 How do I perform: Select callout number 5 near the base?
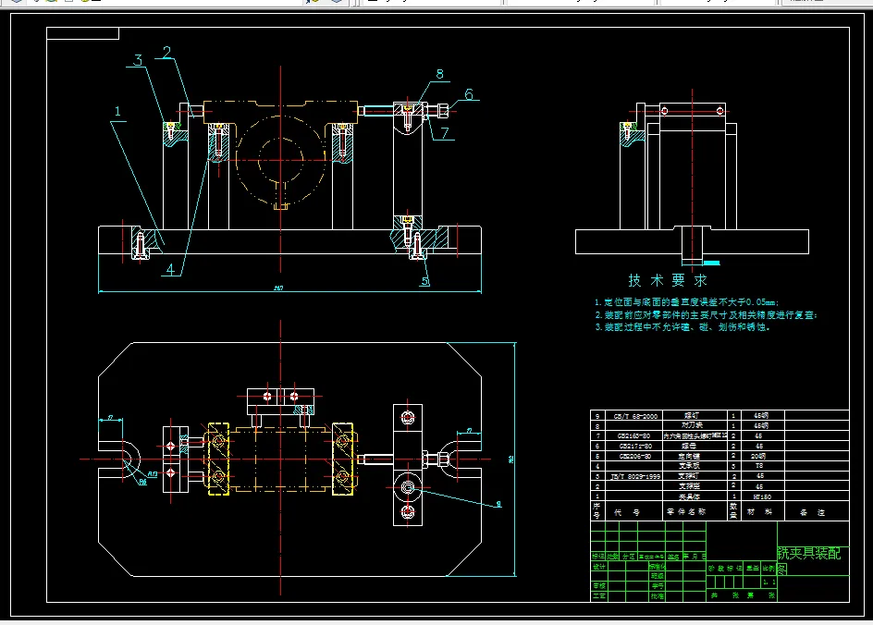(425, 281)
